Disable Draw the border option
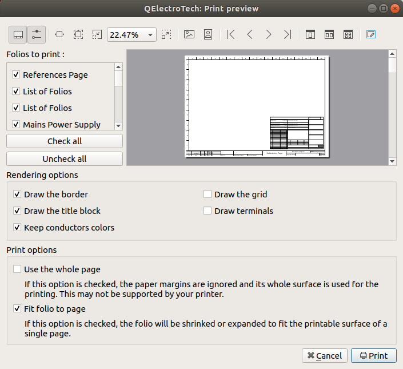 click(17, 194)
